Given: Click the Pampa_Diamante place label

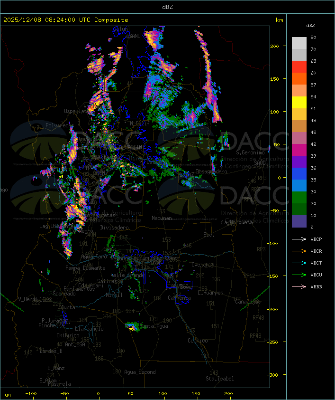Looking at the screenshot, I should tap(85, 268).
